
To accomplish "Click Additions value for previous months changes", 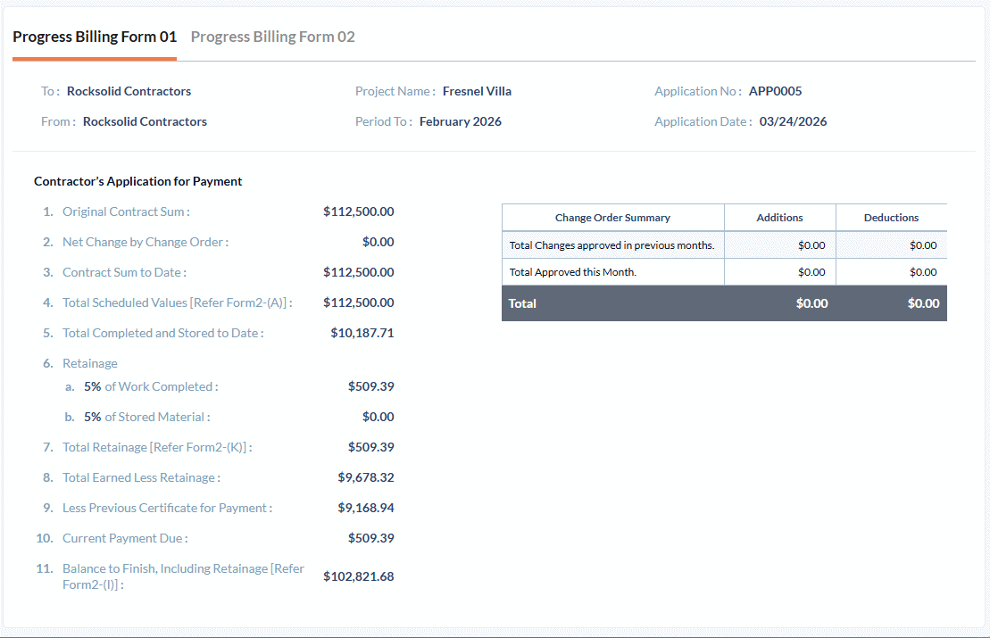I will click(812, 244).
